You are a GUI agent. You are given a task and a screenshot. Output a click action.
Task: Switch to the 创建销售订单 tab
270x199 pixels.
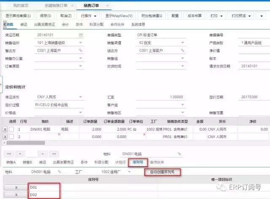56,5
